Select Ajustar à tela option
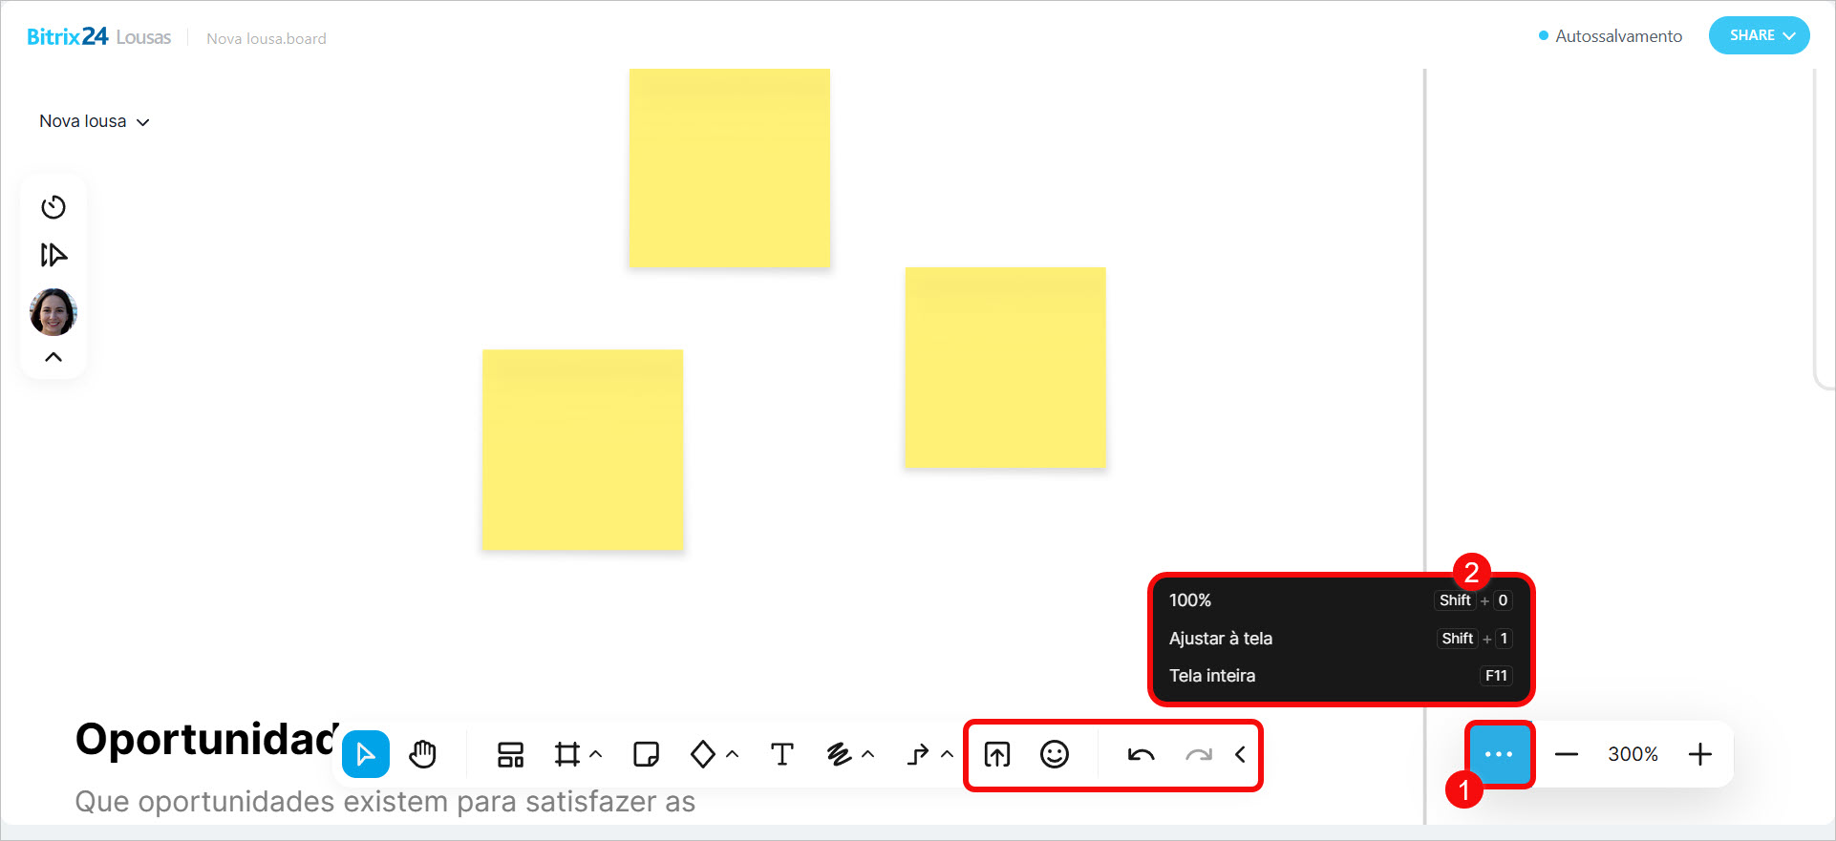 coord(1220,639)
